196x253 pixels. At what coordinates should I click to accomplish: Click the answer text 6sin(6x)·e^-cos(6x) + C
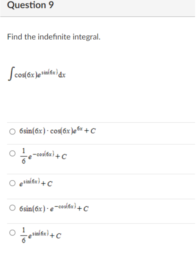point(54,208)
